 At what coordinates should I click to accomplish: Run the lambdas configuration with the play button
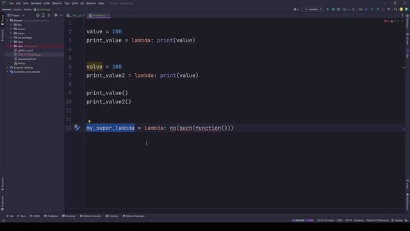point(327,9)
